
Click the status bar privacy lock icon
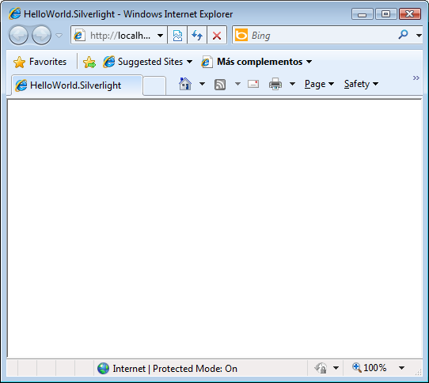321,368
